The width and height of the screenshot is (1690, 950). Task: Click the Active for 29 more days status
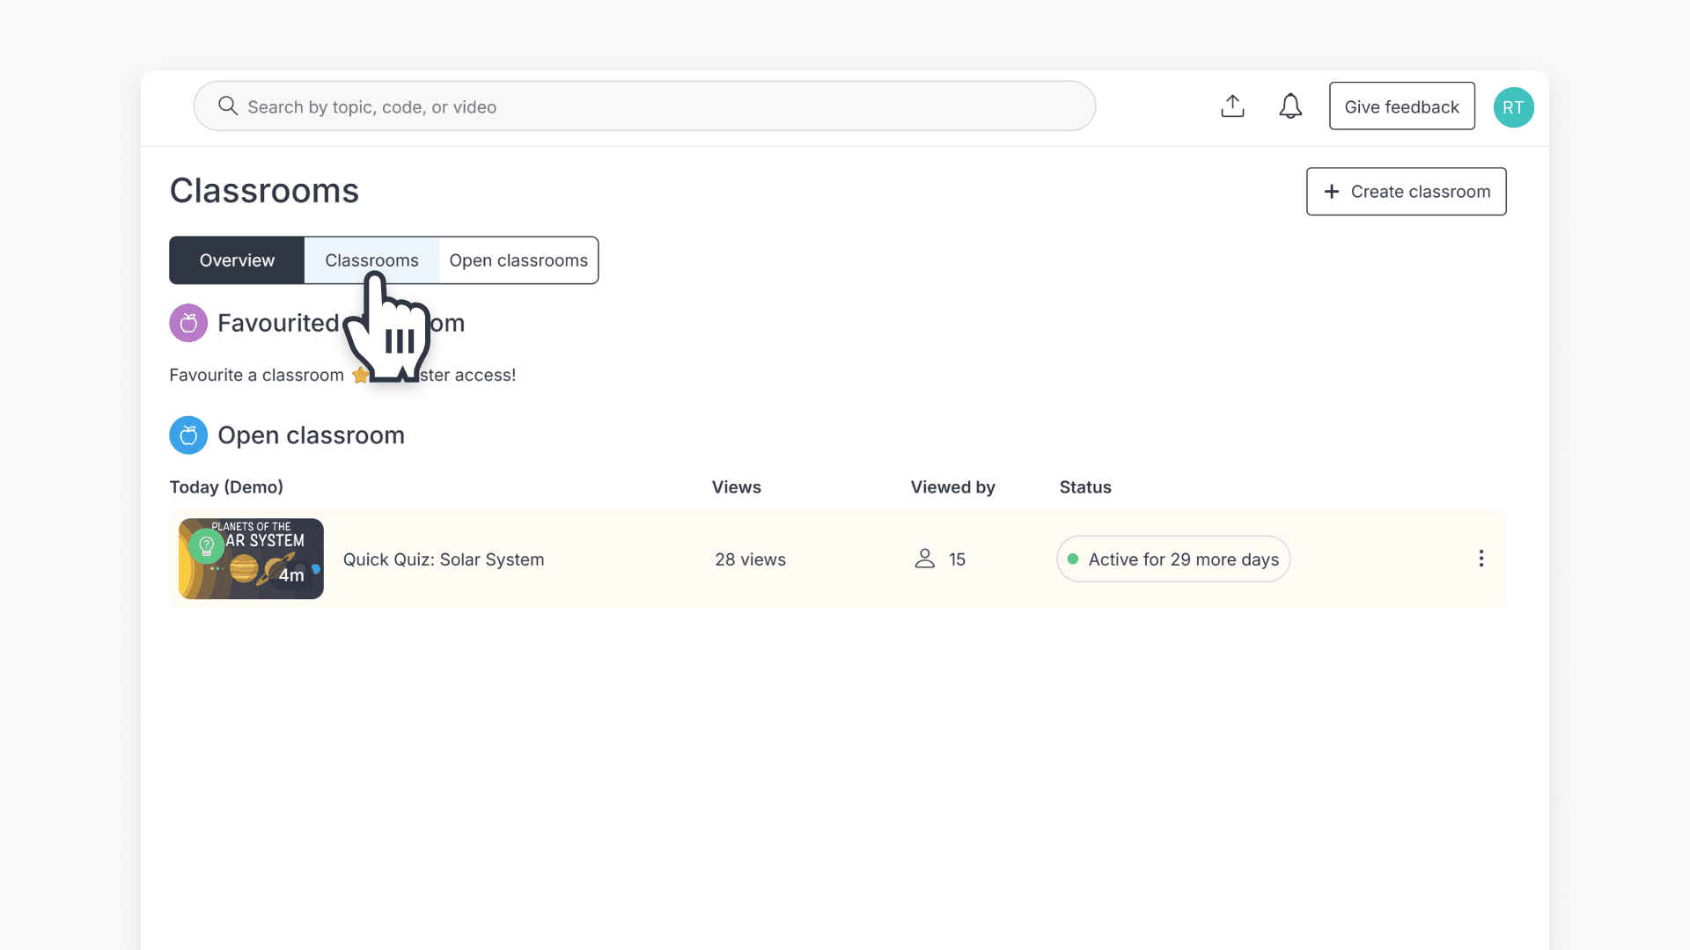[1173, 559]
